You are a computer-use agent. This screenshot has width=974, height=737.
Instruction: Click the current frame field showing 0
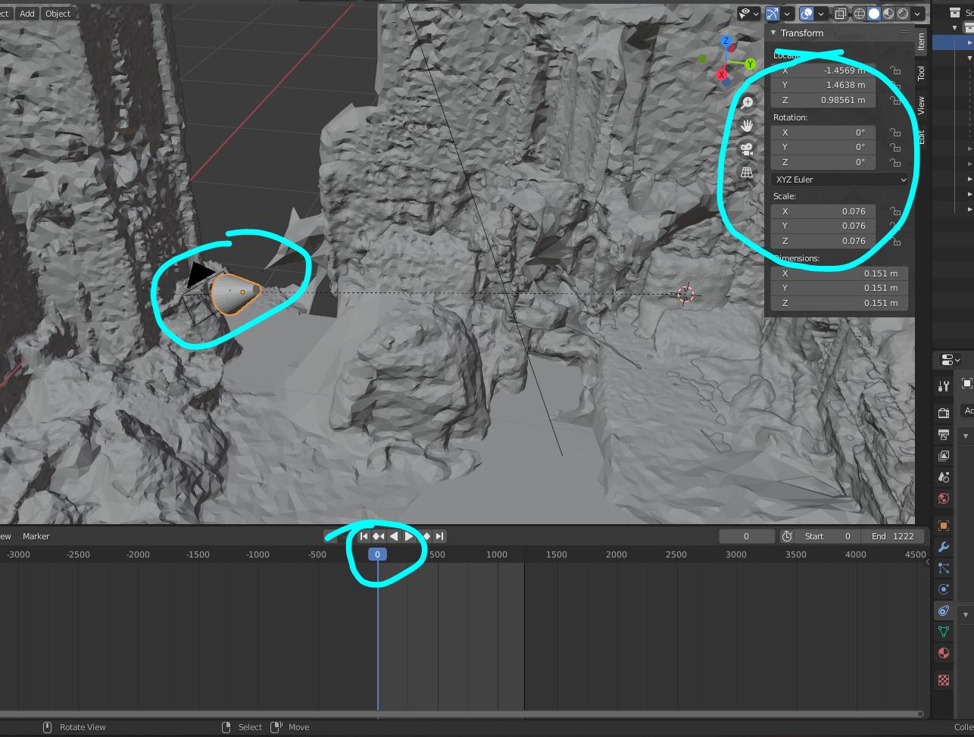point(746,536)
